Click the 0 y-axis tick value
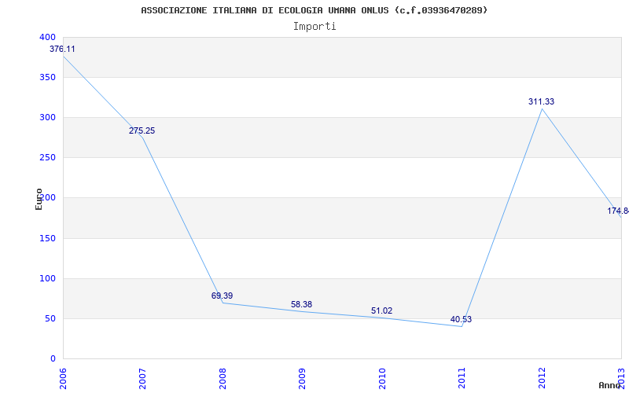This screenshot has height=393, width=629. tap(53, 359)
